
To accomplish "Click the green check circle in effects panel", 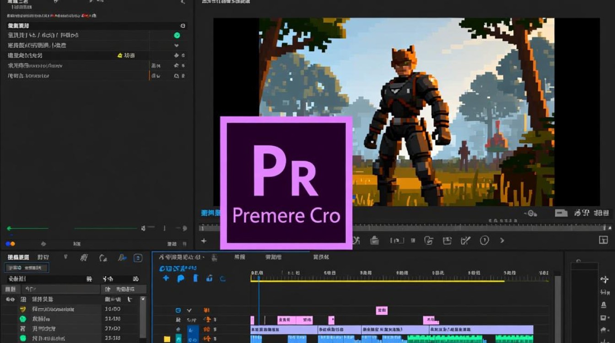I will pos(177,35).
